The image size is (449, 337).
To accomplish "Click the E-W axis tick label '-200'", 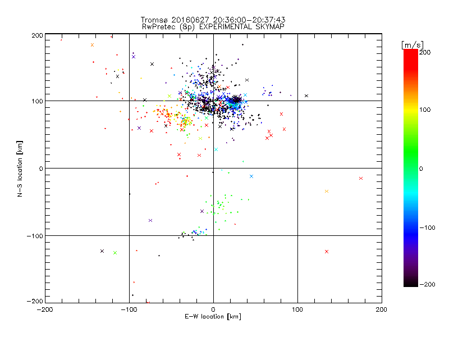I will pyautogui.click(x=45, y=309).
